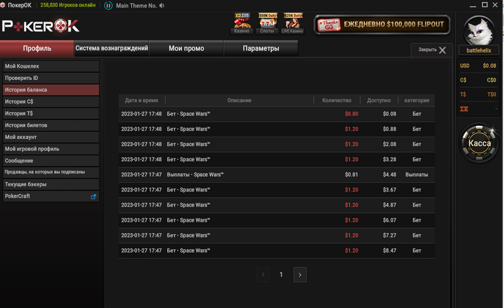Click Количество column header
Viewport: 504px width, 308px height.
pyautogui.click(x=336, y=101)
